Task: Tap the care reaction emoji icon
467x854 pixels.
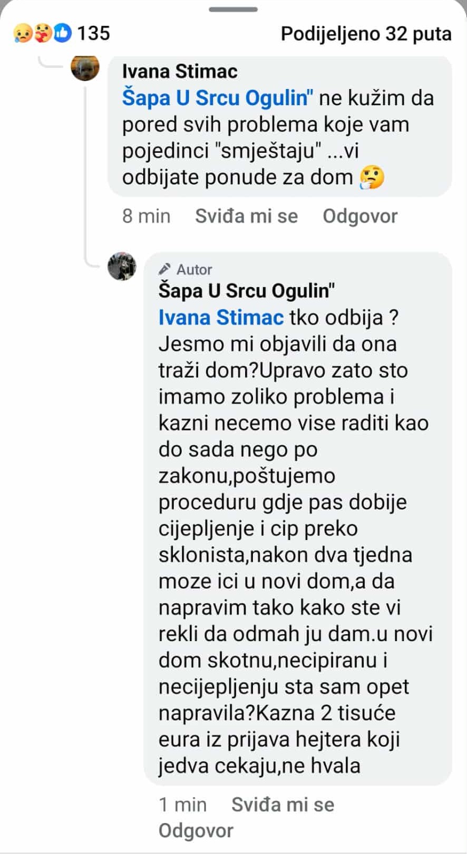Action: click(x=43, y=34)
